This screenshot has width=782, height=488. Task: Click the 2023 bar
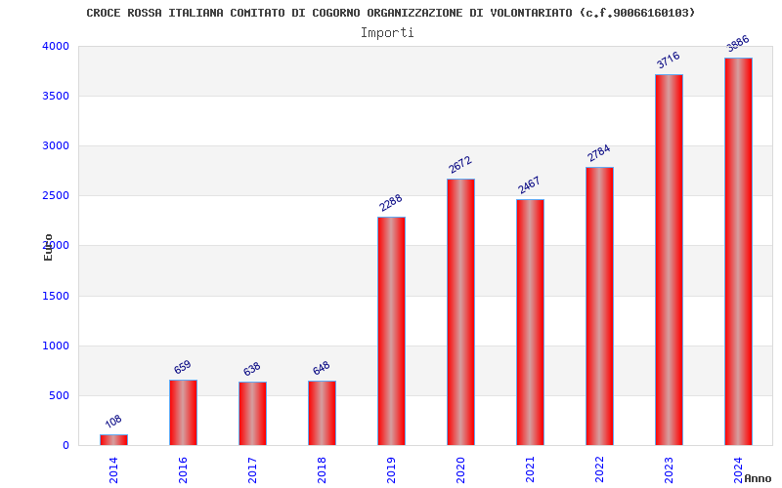669,260
